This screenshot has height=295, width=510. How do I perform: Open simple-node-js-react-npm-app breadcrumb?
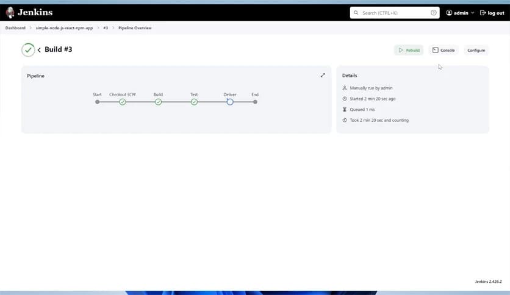pyautogui.click(x=65, y=28)
